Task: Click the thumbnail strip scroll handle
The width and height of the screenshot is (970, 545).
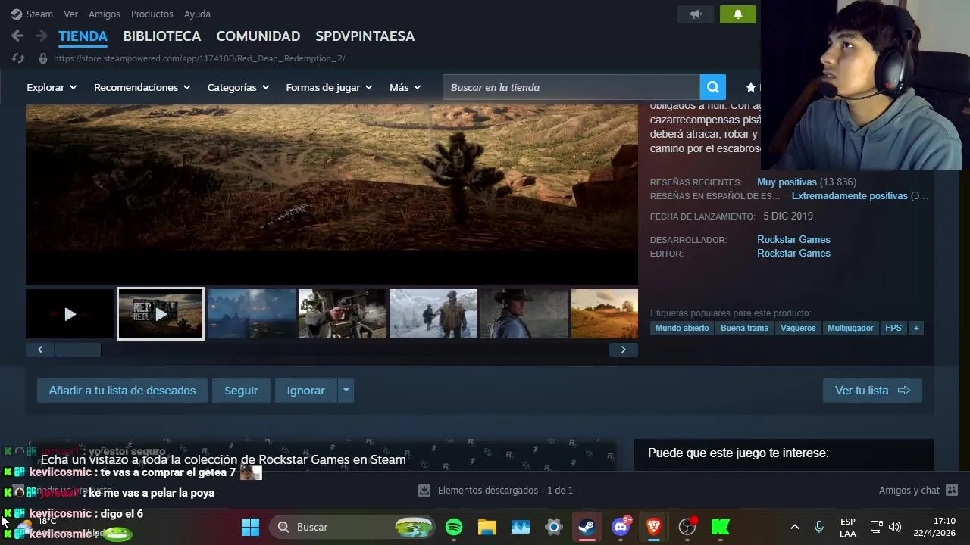Action: [78, 350]
